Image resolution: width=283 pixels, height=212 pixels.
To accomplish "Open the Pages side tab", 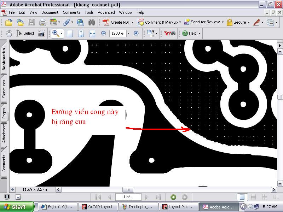I will (x=4, y=113).
